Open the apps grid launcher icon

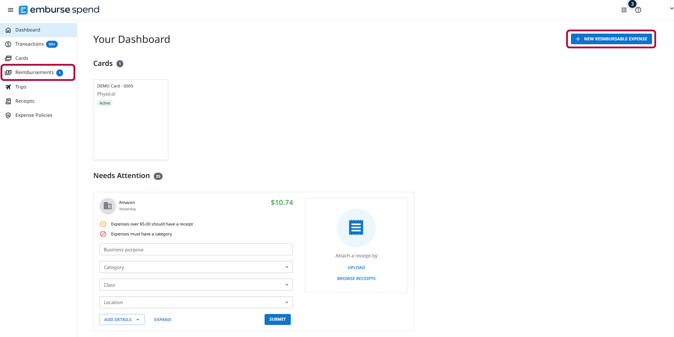(624, 10)
